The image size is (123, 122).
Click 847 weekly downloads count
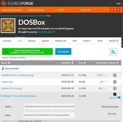pyautogui.click(x=101, y=88)
